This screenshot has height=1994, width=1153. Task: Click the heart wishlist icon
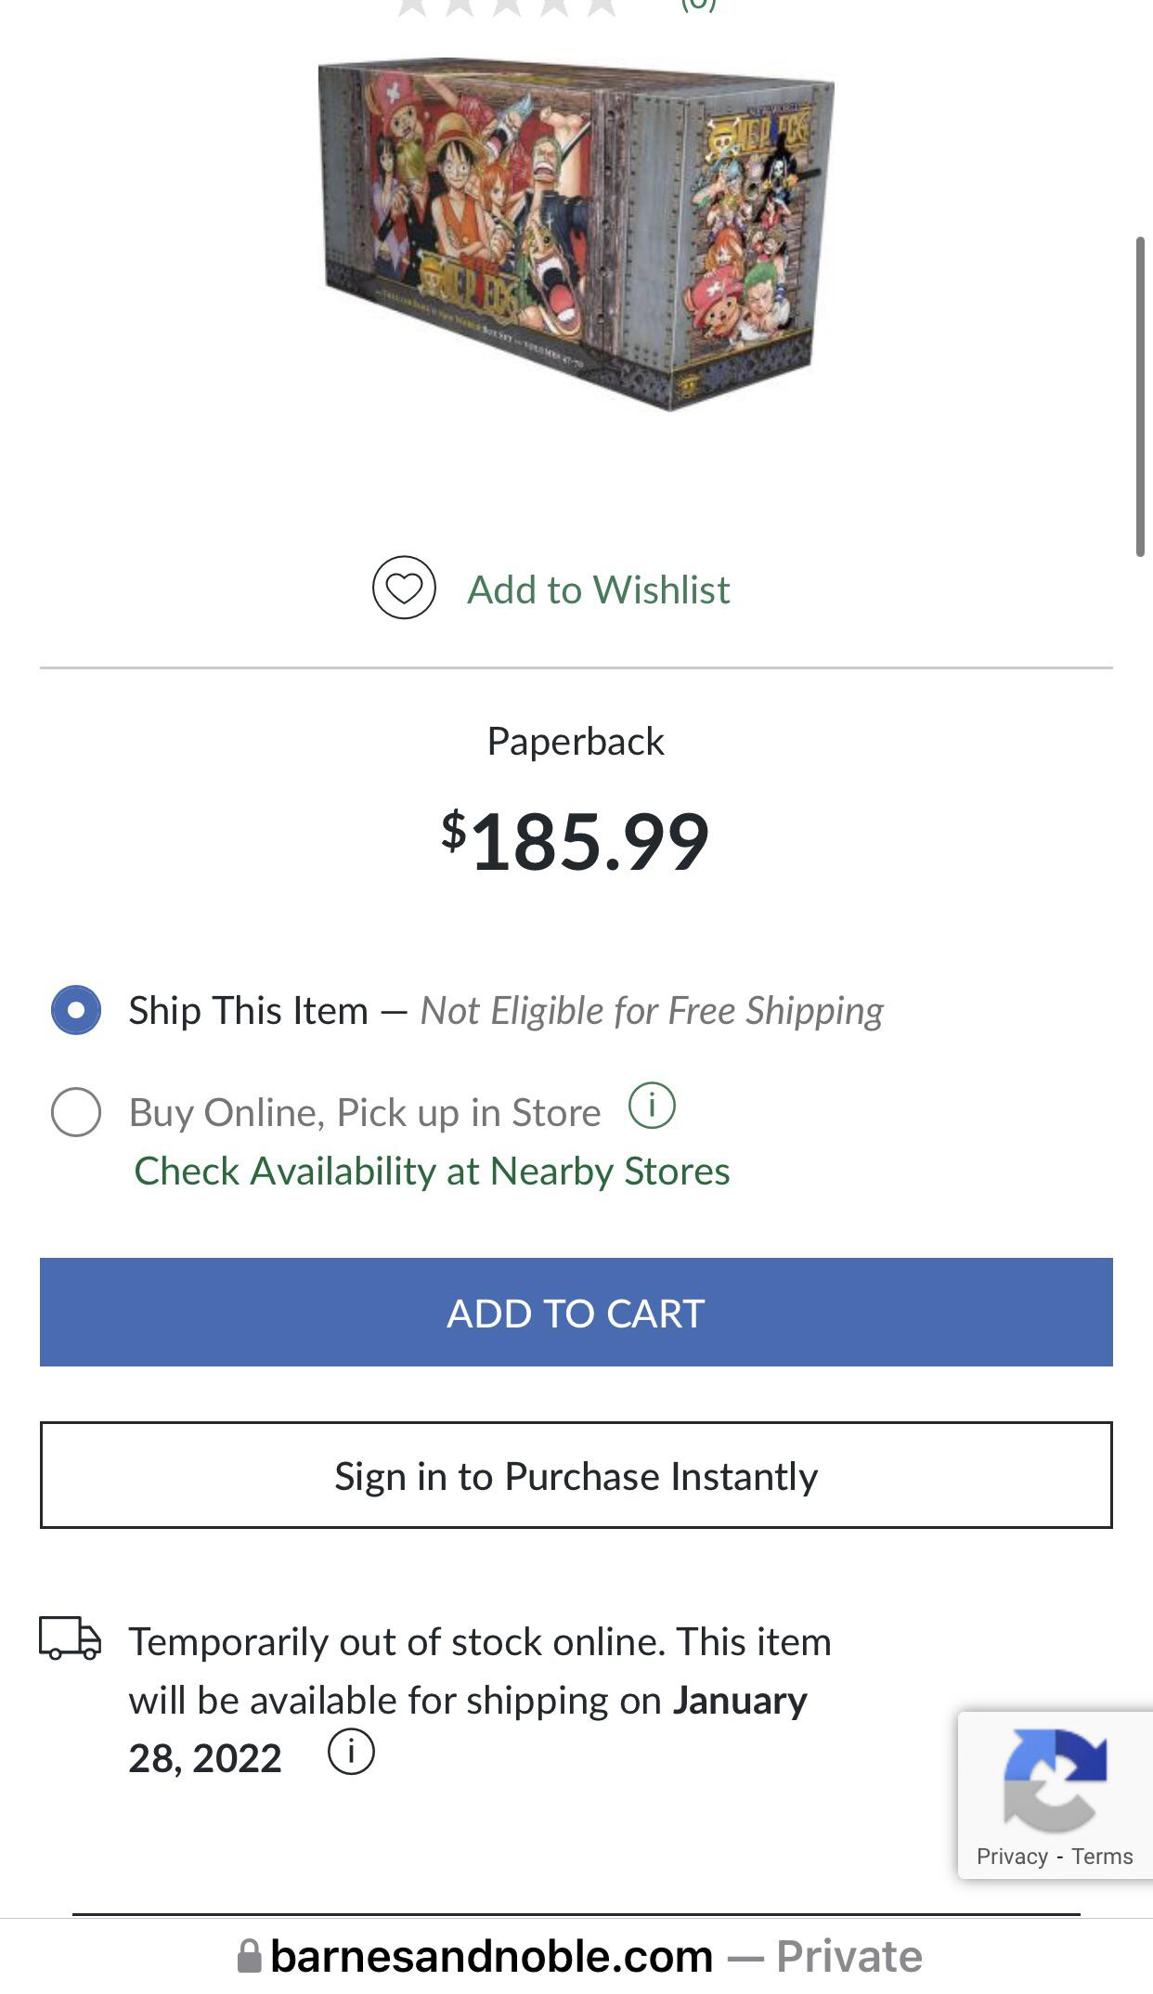[x=404, y=588]
